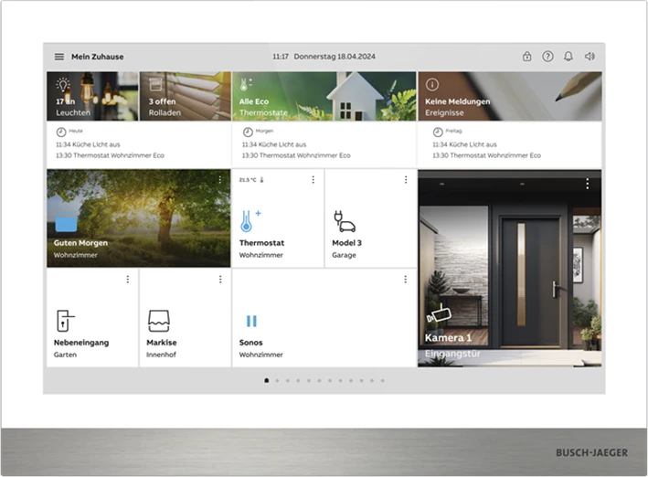Go to the second page indicator dot

tap(277, 380)
